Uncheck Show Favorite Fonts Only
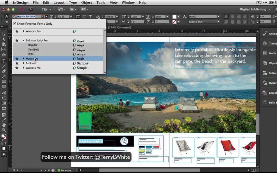This screenshot has width=277, height=173. tap(15, 24)
